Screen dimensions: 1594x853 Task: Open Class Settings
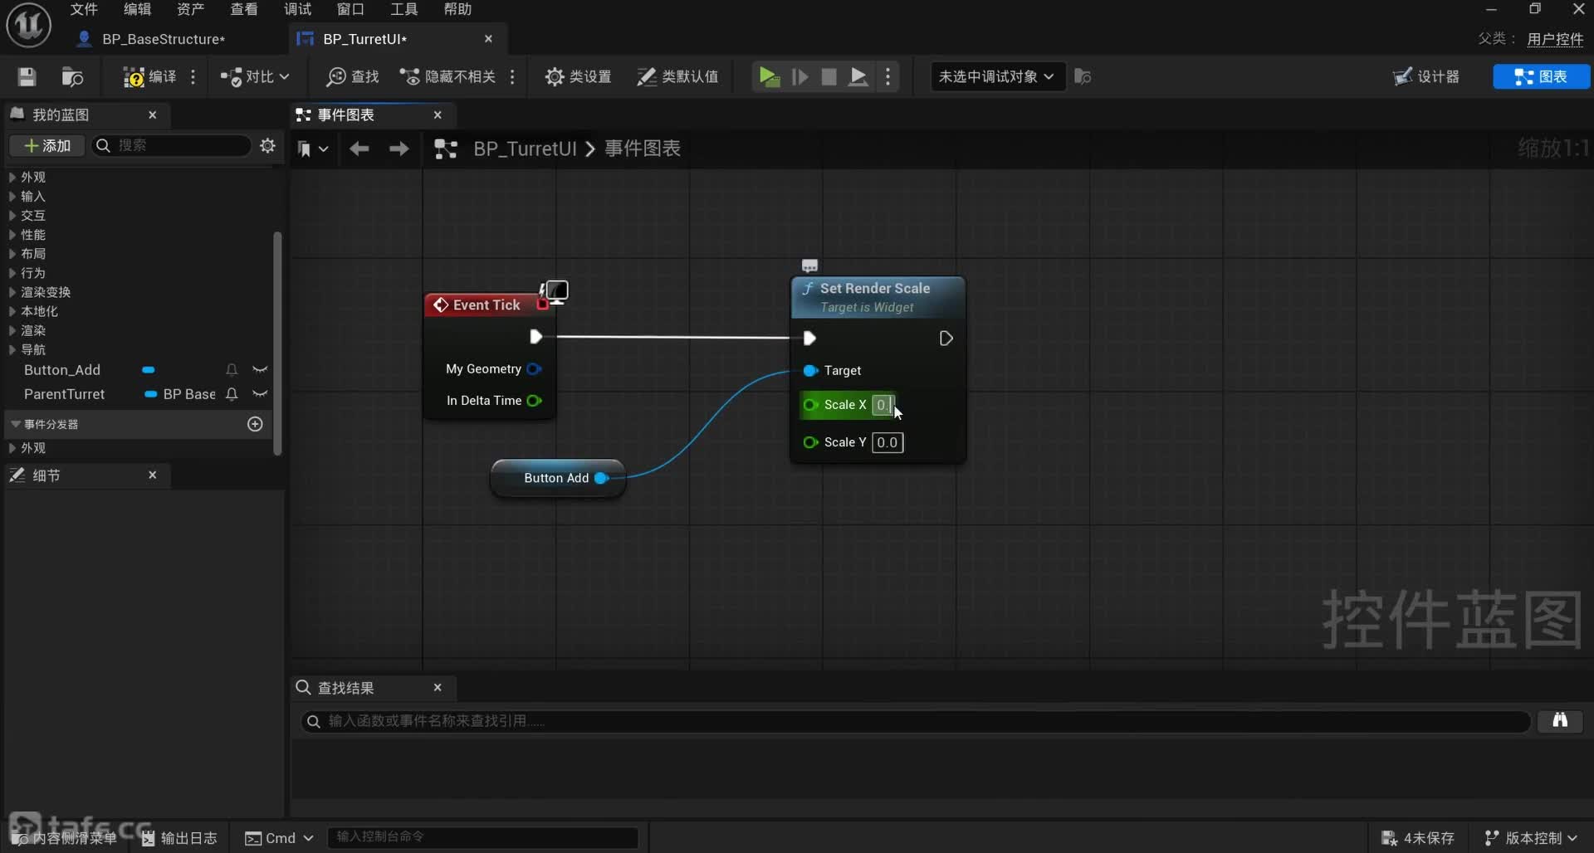[x=578, y=77]
